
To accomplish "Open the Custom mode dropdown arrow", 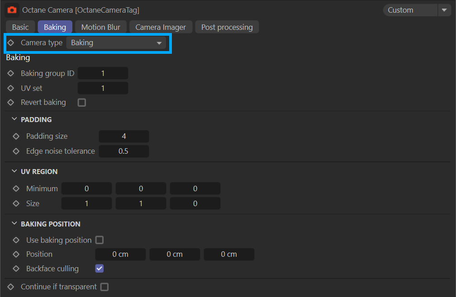I will click(x=443, y=10).
